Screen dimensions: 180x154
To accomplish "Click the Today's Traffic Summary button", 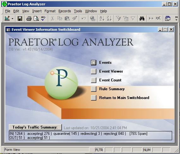I will [x=35, y=127].
